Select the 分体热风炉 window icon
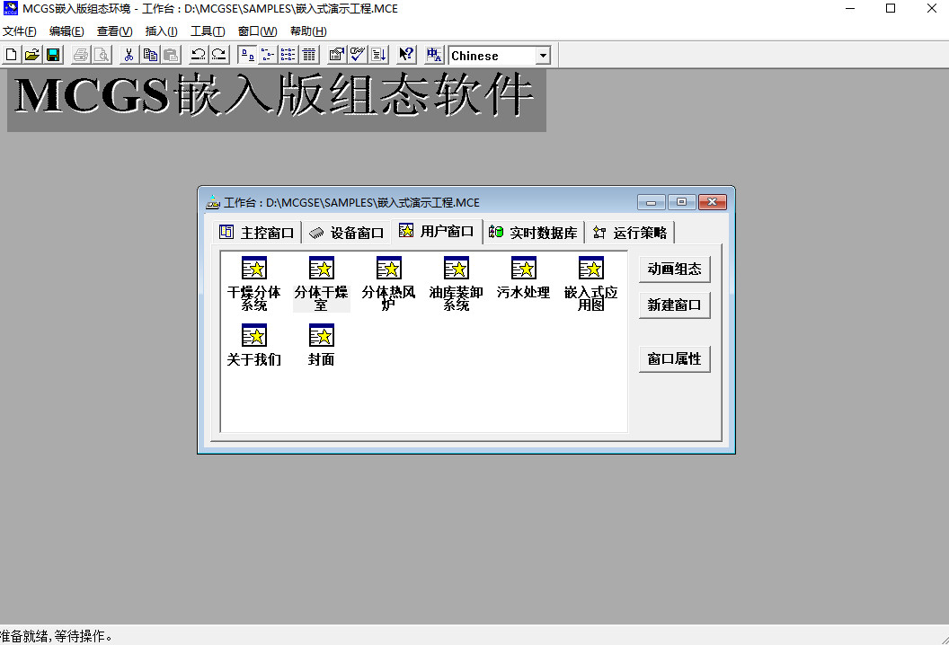This screenshot has height=645, width=949. tap(388, 284)
